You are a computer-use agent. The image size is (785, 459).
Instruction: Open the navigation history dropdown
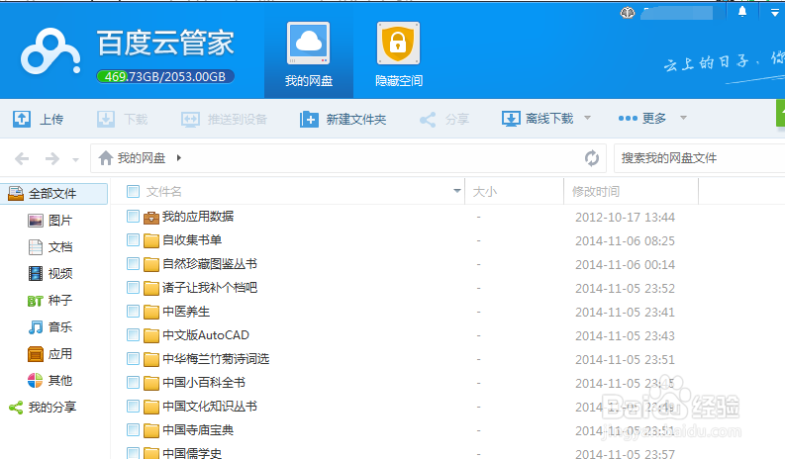(x=75, y=160)
